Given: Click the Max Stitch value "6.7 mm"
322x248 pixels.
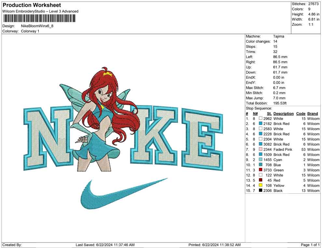Looking at the screenshot, I should pos(279,88).
